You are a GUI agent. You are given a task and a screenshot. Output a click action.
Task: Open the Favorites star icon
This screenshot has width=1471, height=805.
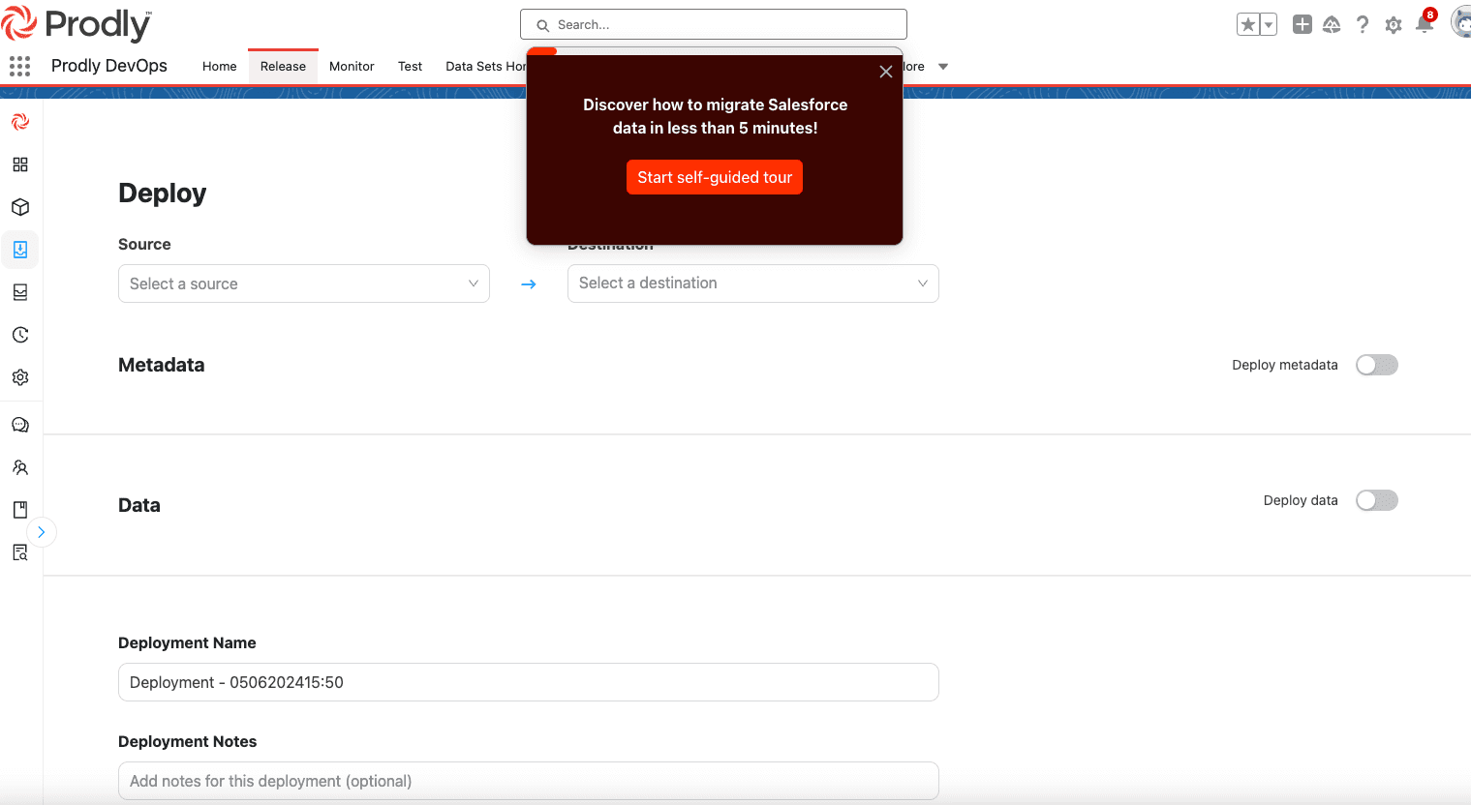(x=1248, y=25)
